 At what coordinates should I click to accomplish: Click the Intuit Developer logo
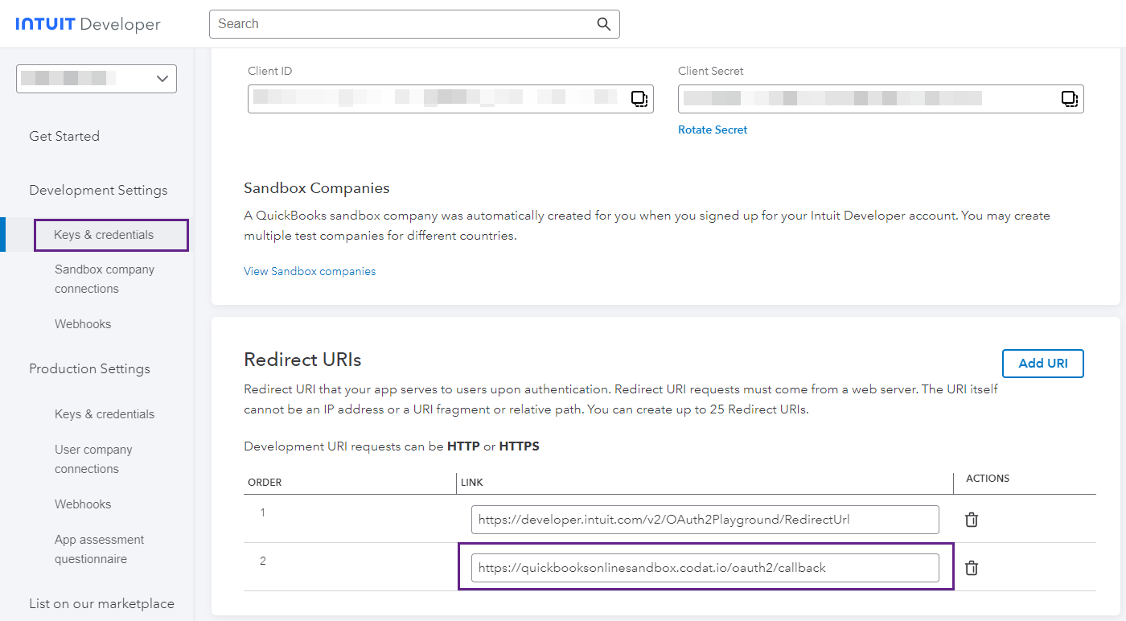(x=87, y=23)
